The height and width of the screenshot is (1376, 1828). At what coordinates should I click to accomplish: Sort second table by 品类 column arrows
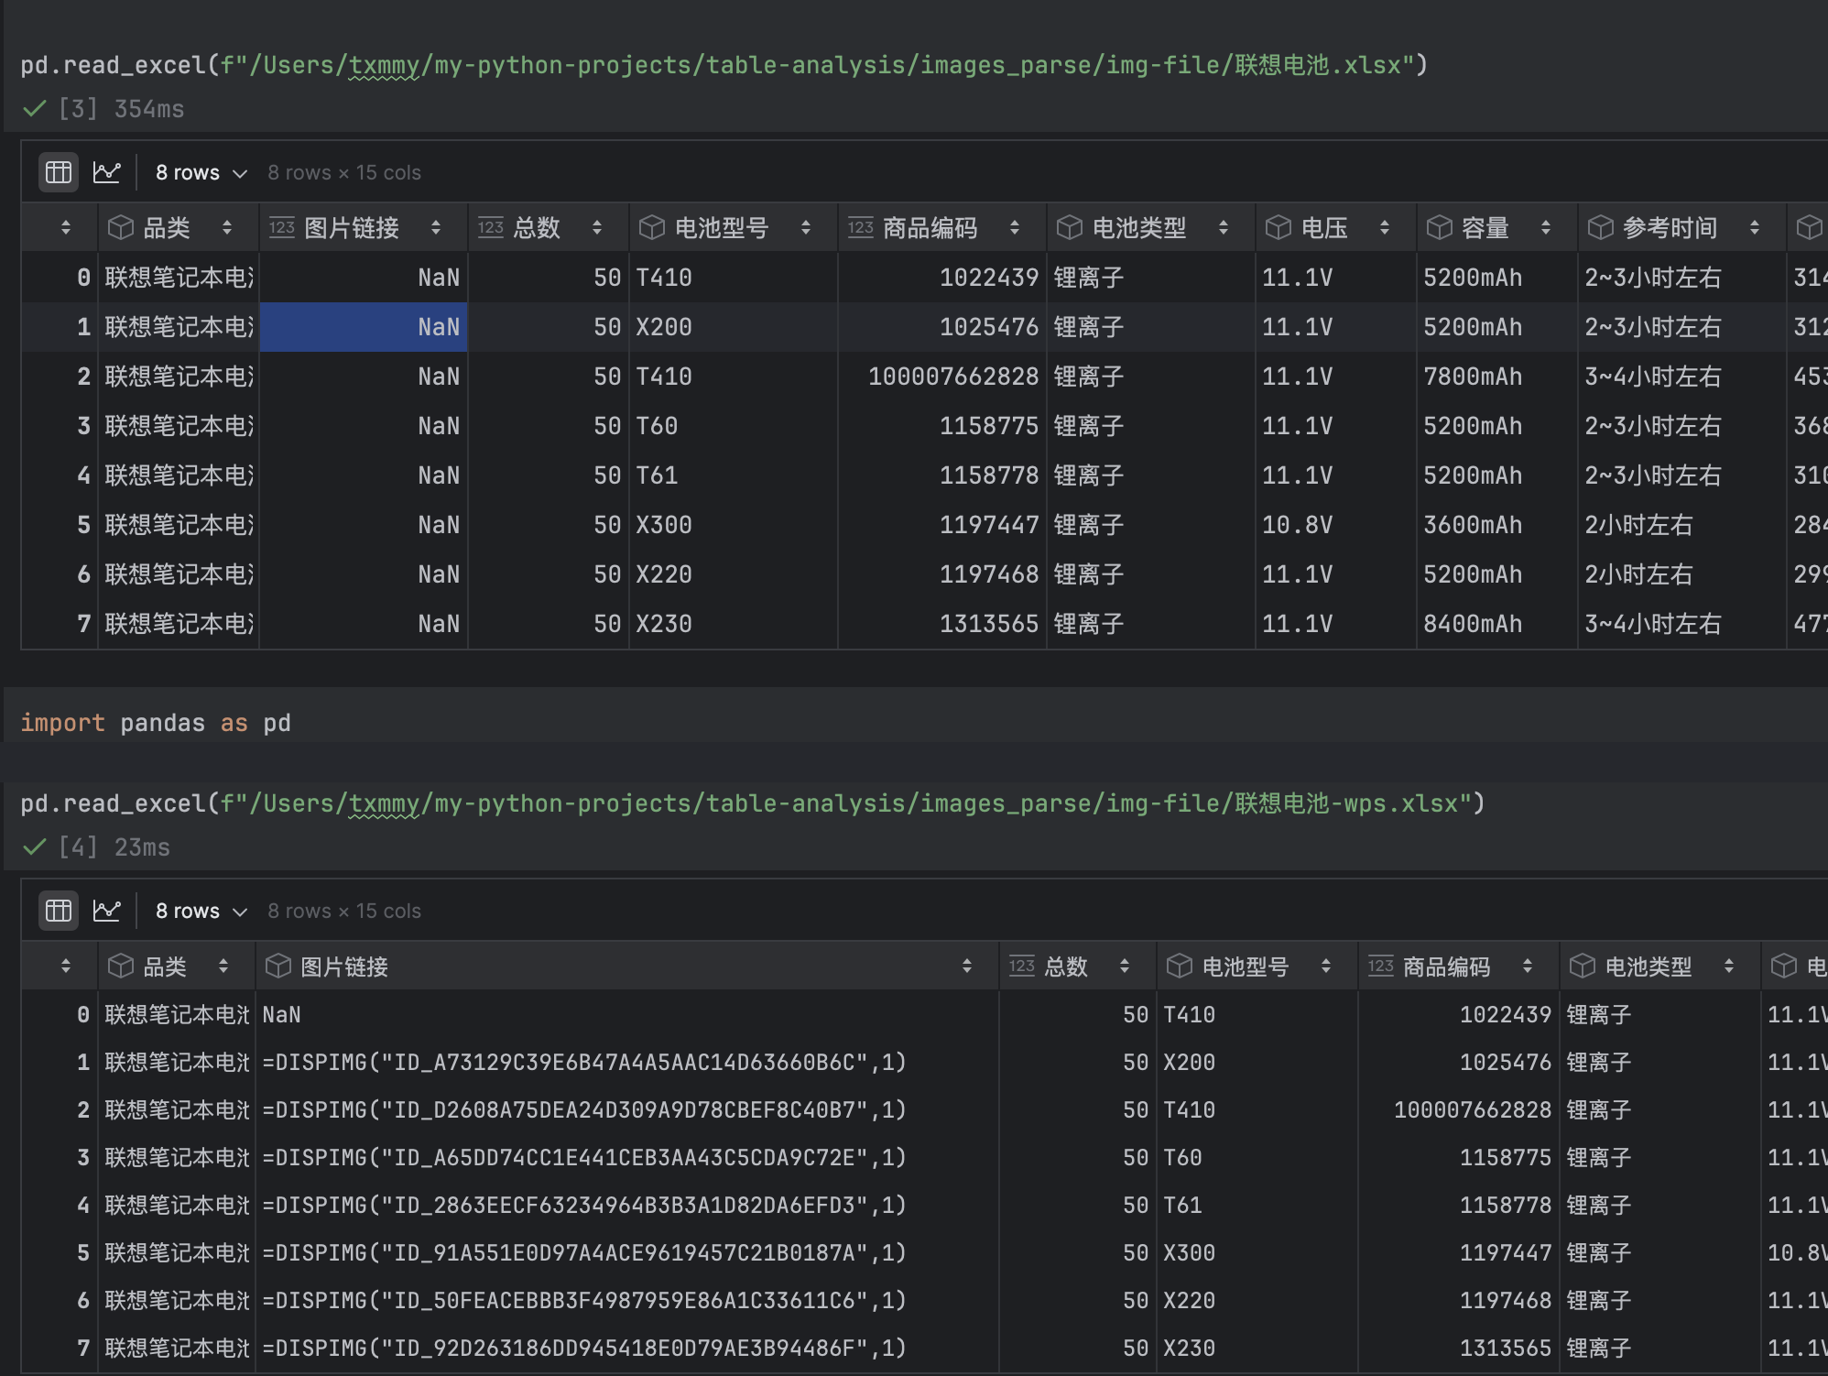pyautogui.click(x=223, y=966)
